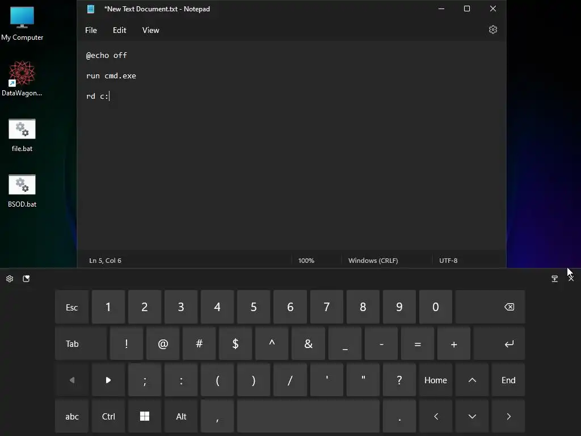Click the UTF-8 encoding status entry
Viewport: 581px width, 436px height.
(448, 261)
